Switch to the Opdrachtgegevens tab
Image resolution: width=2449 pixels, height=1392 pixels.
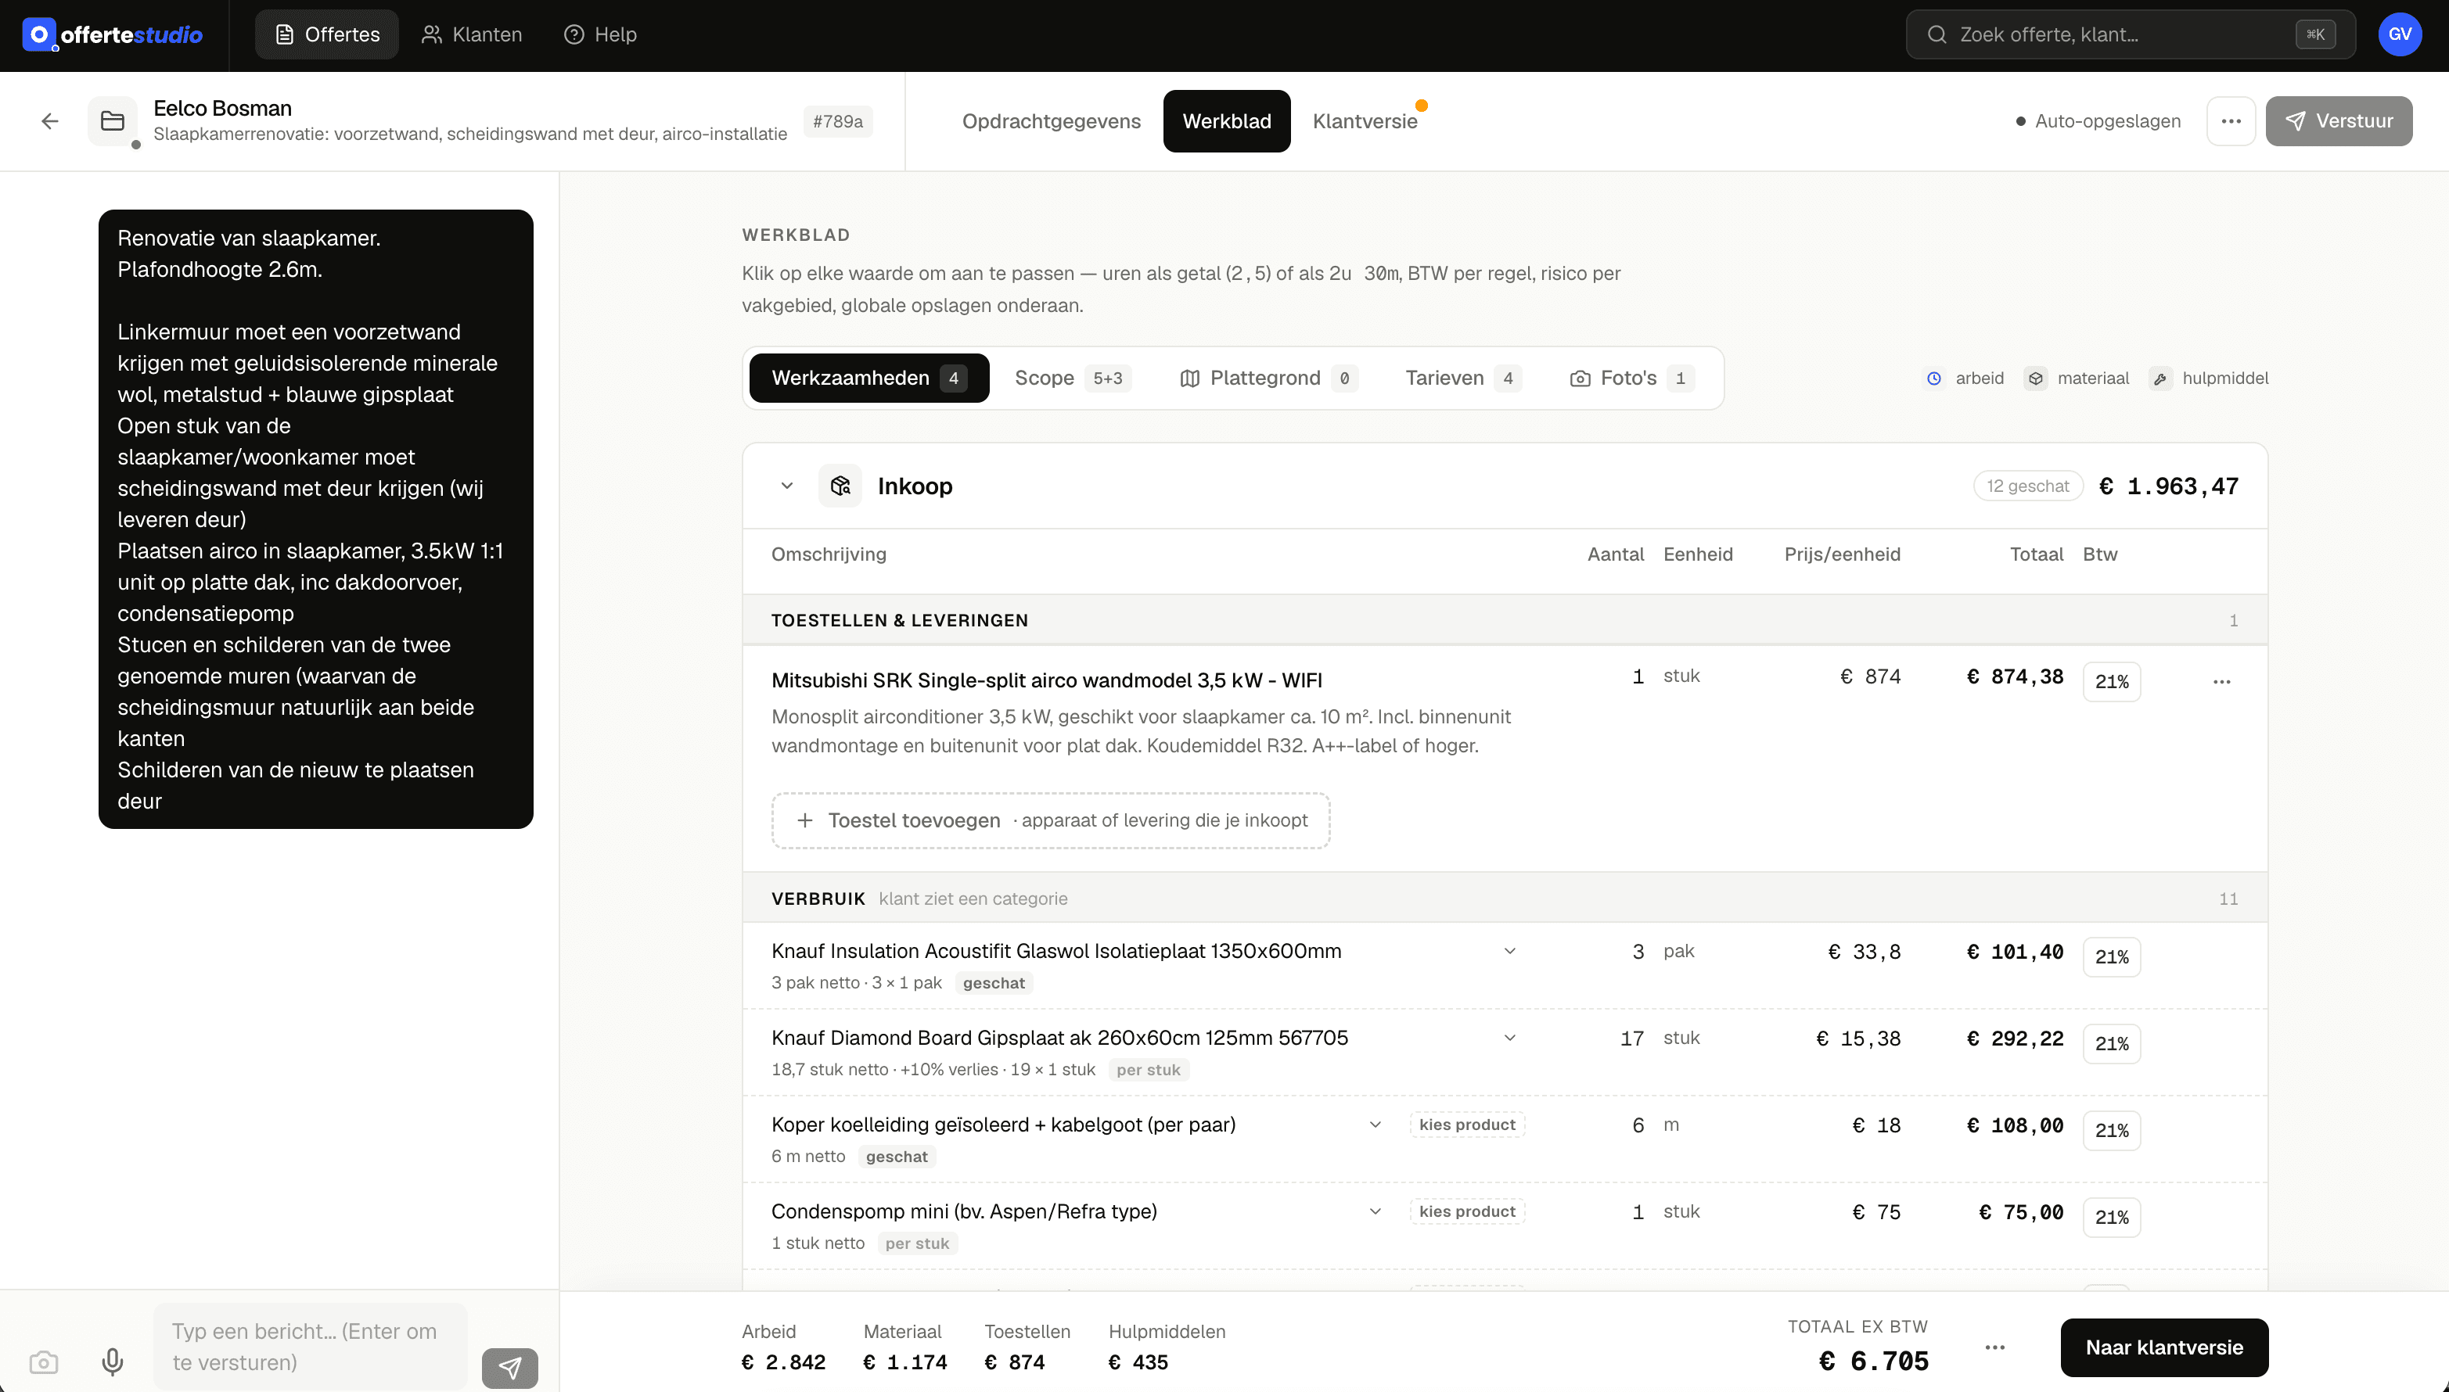1051,121
